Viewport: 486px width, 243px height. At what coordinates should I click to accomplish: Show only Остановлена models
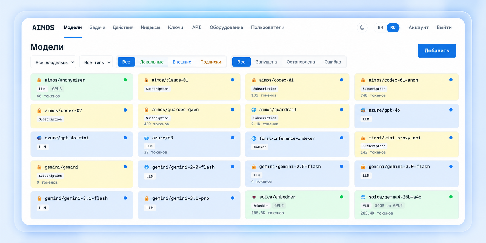tap(301, 62)
